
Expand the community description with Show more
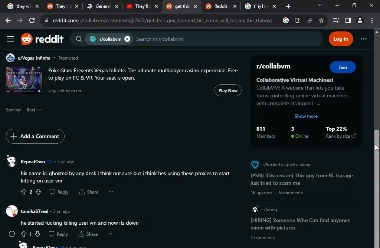pyautogui.click(x=306, y=116)
